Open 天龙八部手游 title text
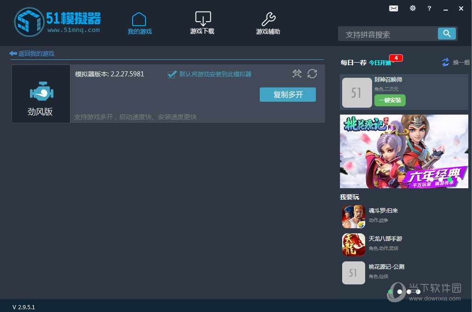Image resolution: width=472 pixels, height=312 pixels. (x=385, y=238)
